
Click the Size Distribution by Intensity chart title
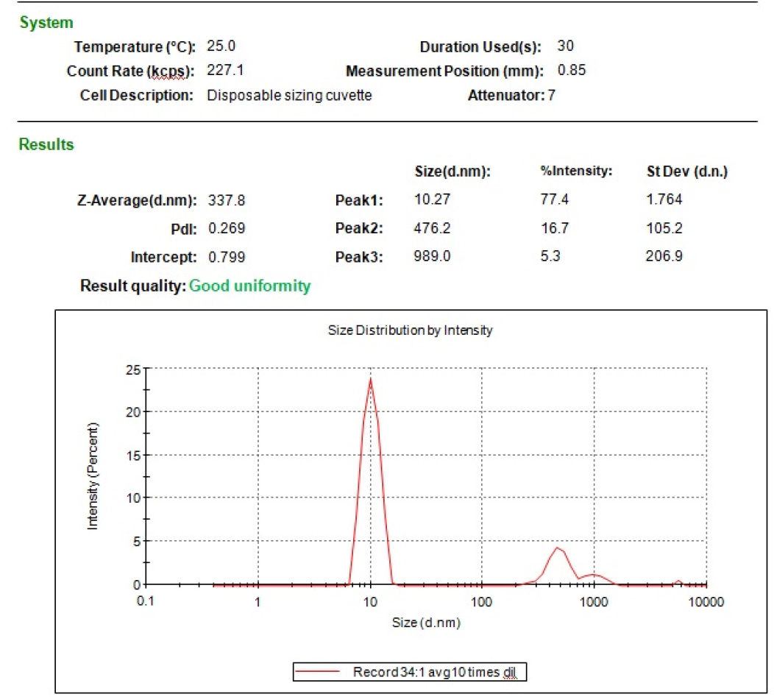click(410, 330)
